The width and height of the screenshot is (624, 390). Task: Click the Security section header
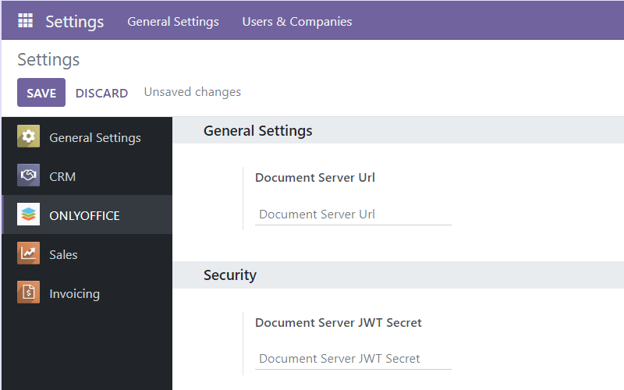pos(230,275)
